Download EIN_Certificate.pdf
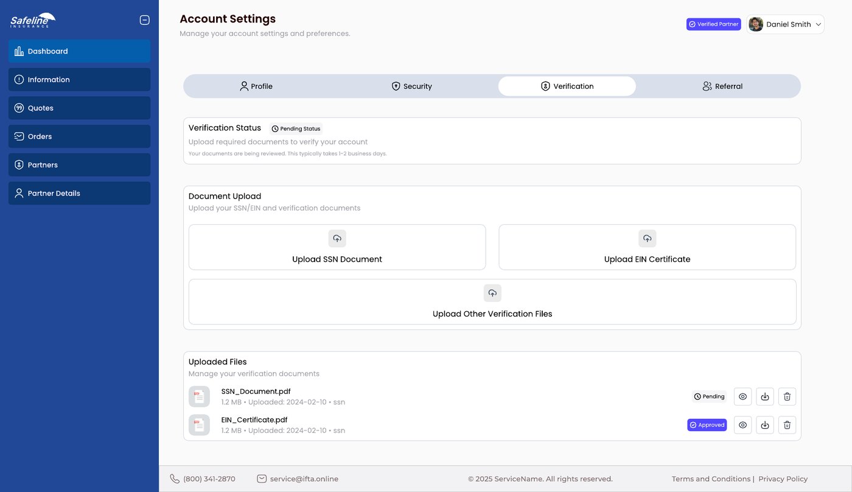This screenshot has width=852, height=492. (x=765, y=425)
